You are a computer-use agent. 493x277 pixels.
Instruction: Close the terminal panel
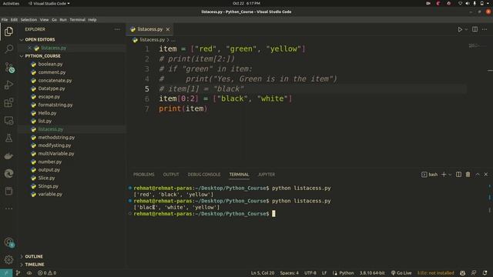point(486,175)
